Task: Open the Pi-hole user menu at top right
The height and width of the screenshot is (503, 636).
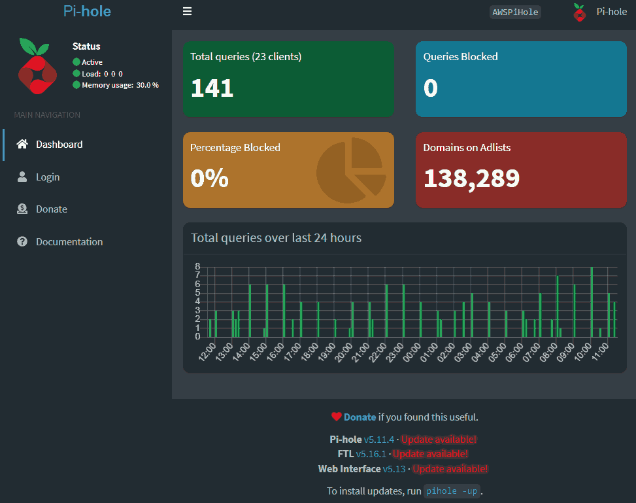Action: pos(600,12)
